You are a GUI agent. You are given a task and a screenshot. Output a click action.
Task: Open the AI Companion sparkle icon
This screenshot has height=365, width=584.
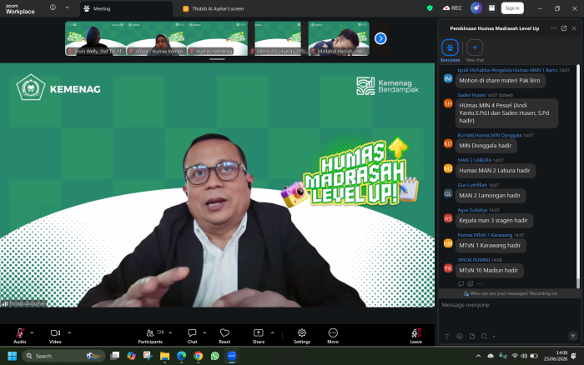(x=476, y=7)
